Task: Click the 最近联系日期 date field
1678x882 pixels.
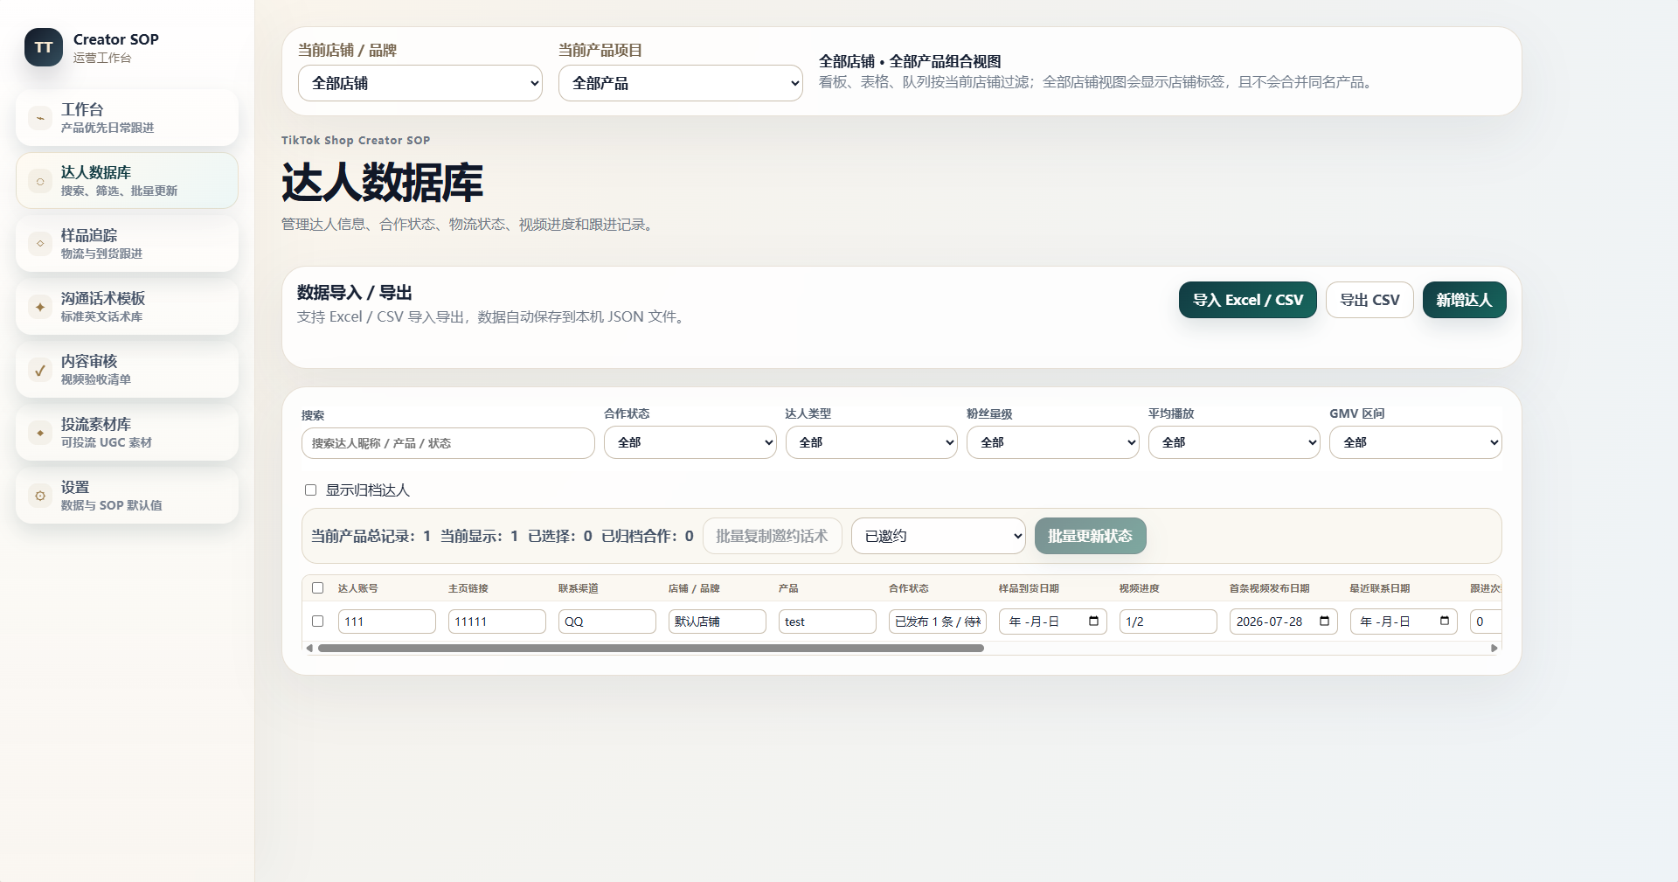Action: pyautogui.click(x=1404, y=622)
